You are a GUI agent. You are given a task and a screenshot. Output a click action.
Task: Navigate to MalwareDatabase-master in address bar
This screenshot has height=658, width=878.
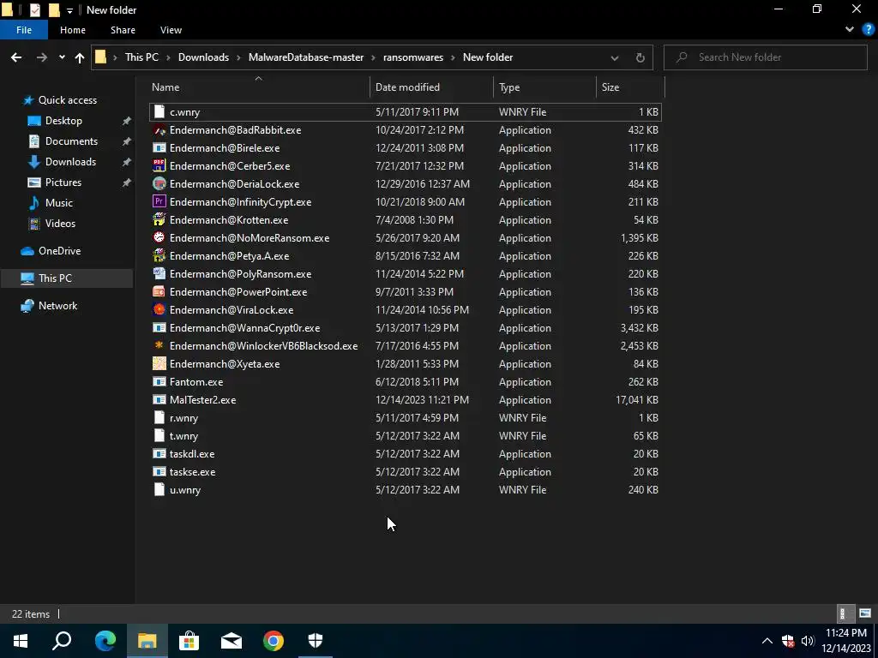click(x=306, y=57)
